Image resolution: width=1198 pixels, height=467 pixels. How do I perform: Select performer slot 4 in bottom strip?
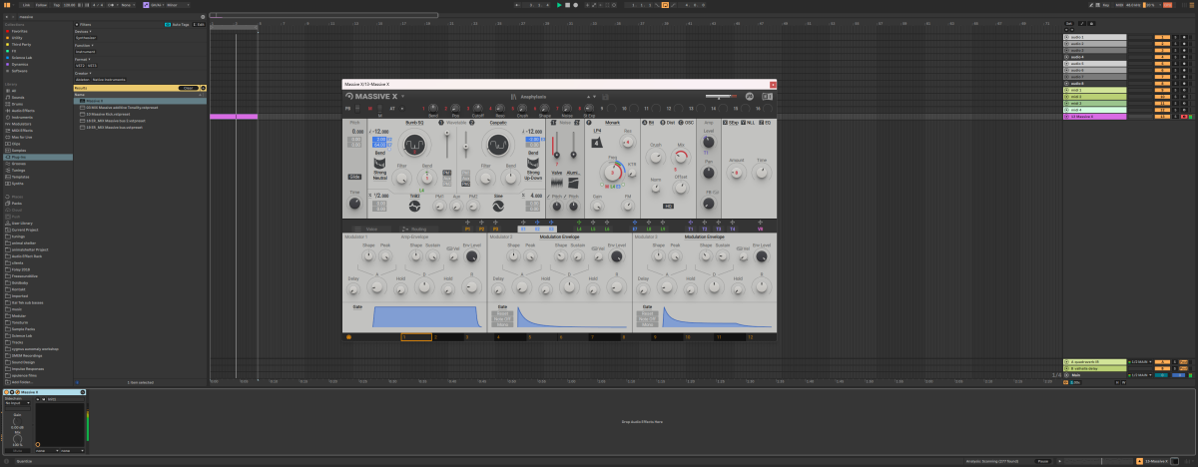510,337
